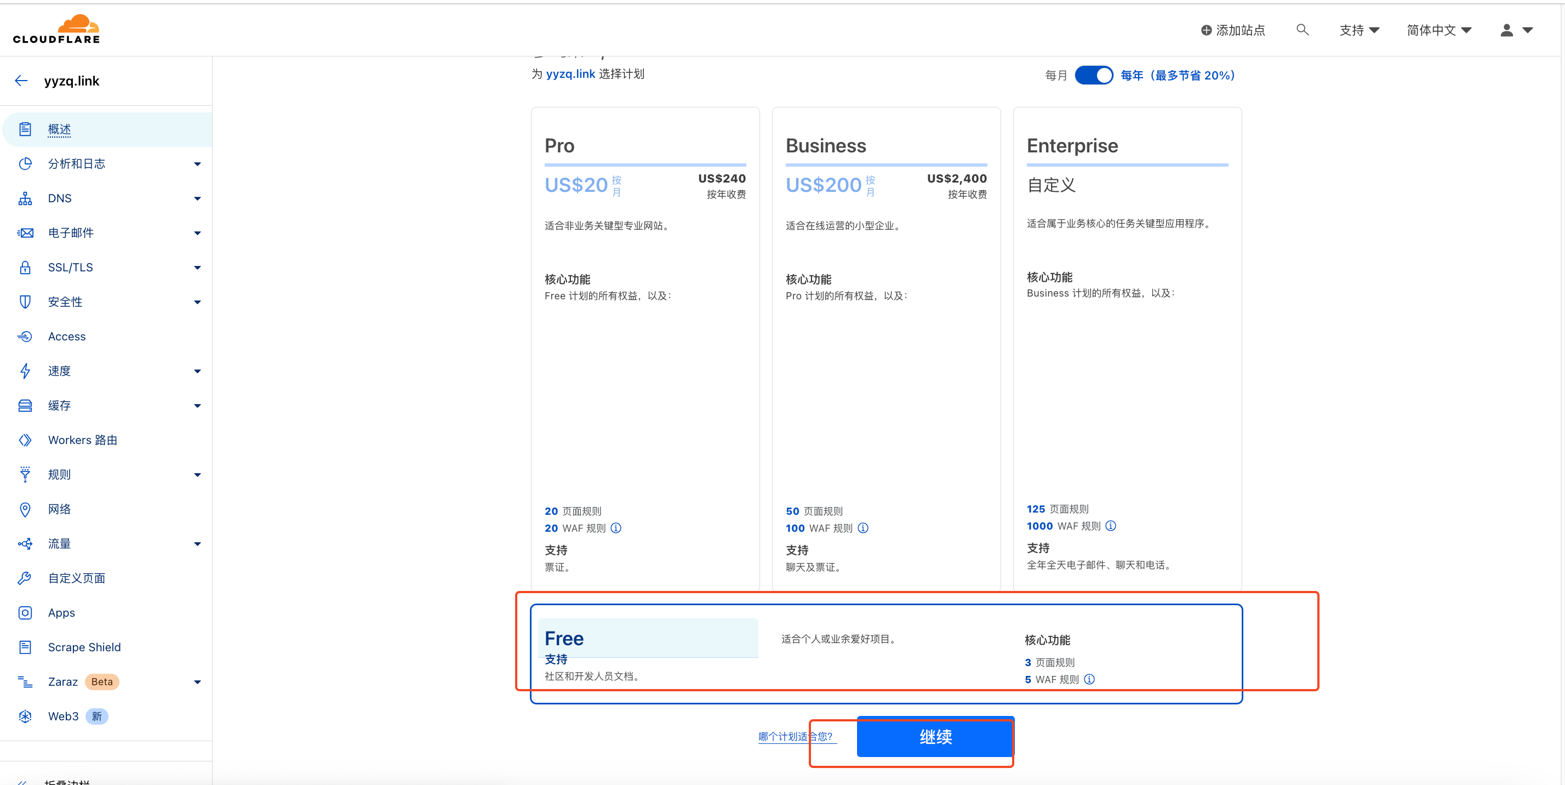This screenshot has width=1565, height=785.
Task: Select 概述 in the sidebar
Action: (x=59, y=129)
